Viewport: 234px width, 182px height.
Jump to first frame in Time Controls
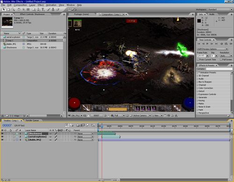[x=199, y=44]
